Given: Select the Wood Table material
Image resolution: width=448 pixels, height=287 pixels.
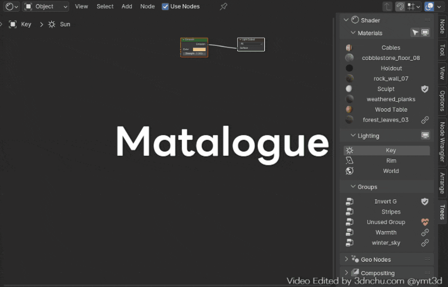Looking at the screenshot, I should 387,109.
